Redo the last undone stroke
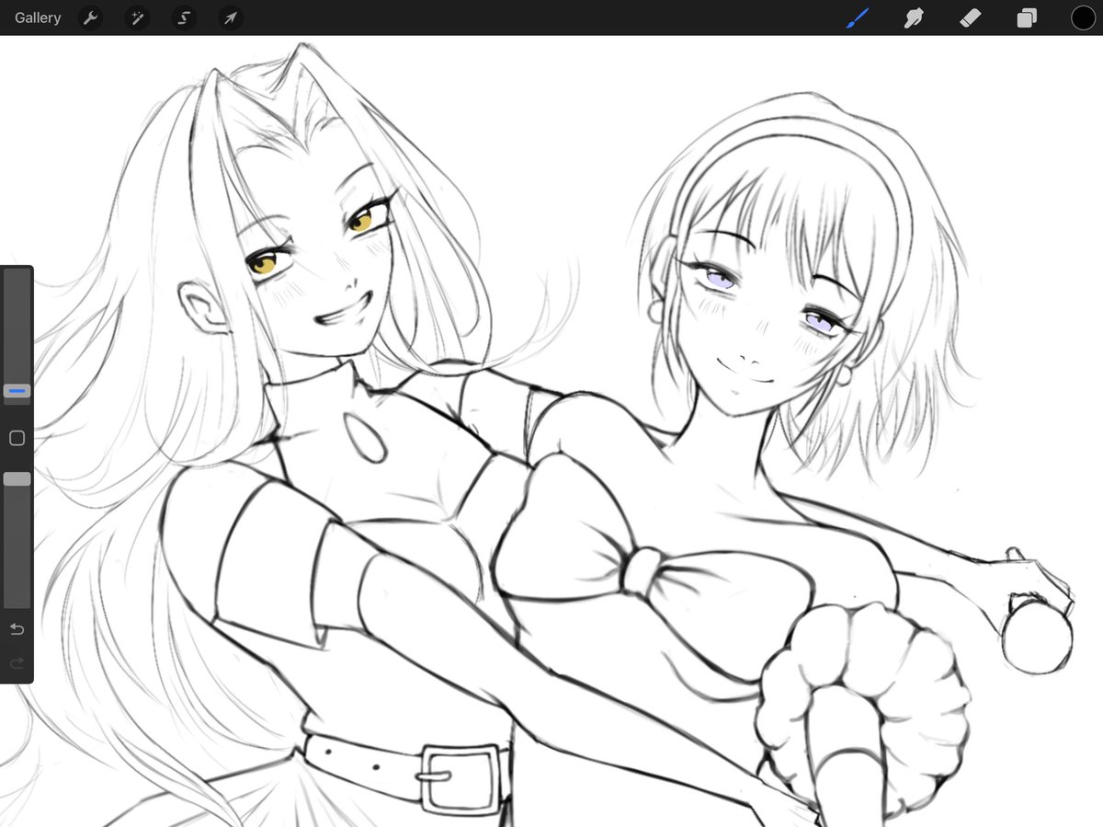This screenshot has width=1103, height=827. click(x=17, y=662)
